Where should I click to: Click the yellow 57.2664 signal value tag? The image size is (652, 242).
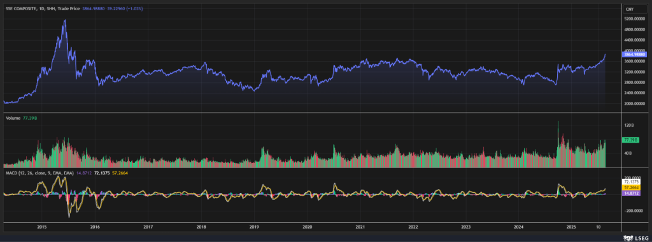(x=631, y=187)
